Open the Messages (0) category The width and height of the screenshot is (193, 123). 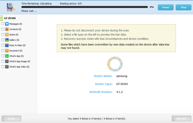point(16,24)
